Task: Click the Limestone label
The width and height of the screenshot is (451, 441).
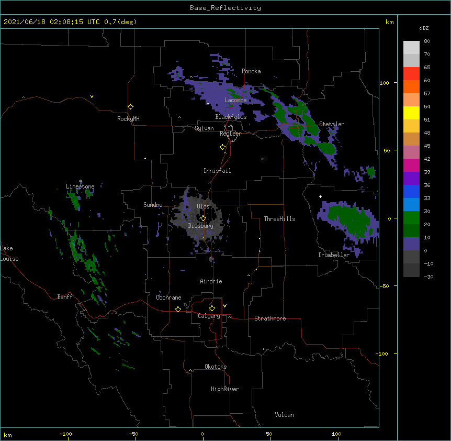Action: click(80, 186)
